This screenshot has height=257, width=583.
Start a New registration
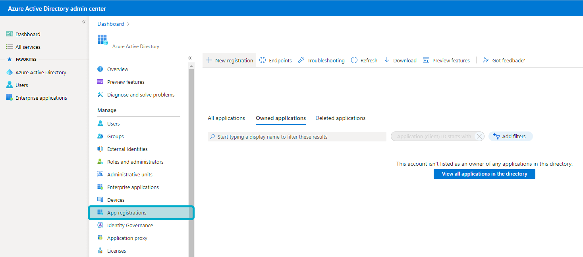click(x=230, y=60)
